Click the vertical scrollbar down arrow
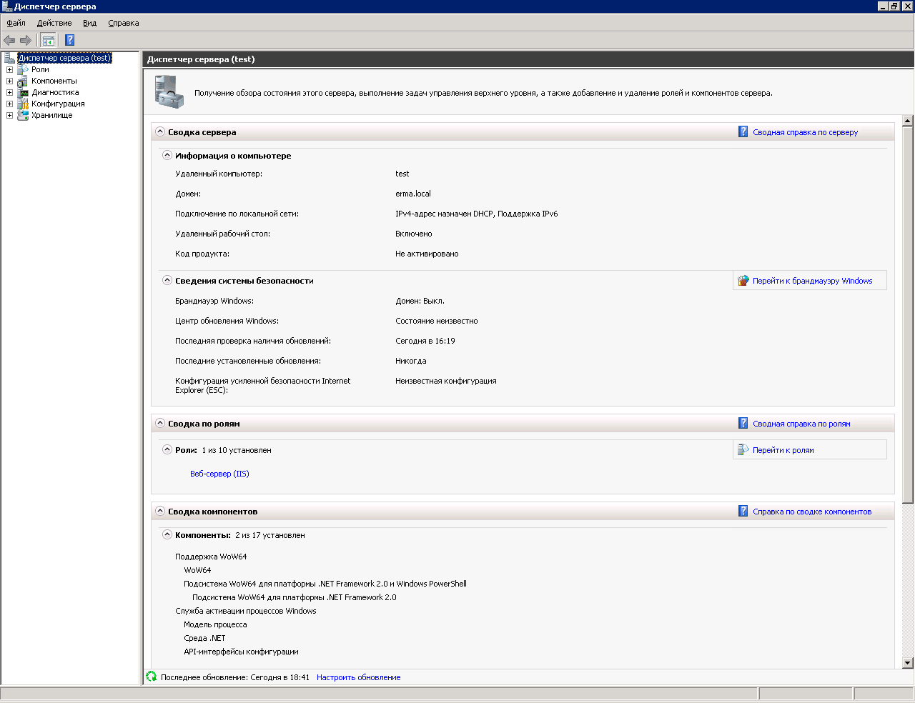The width and height of the screenshot is (915, 703). click(x=908, y=662)
